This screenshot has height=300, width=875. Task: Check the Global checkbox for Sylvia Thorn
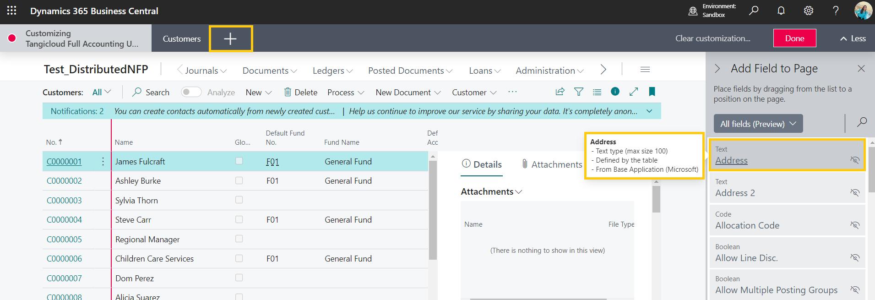(239, 200)
